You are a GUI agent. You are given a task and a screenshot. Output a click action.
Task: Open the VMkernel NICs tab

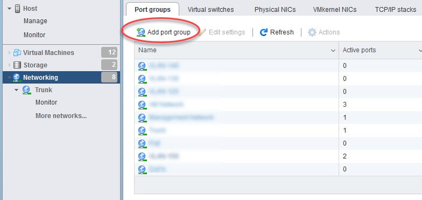pos(335,10)
